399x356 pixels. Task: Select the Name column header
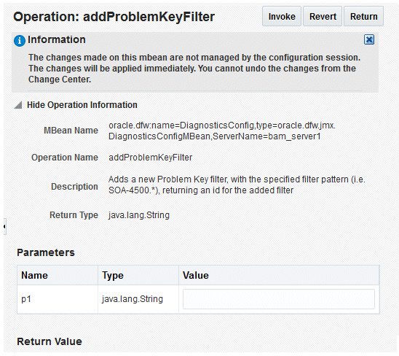(x=58, y=276)
